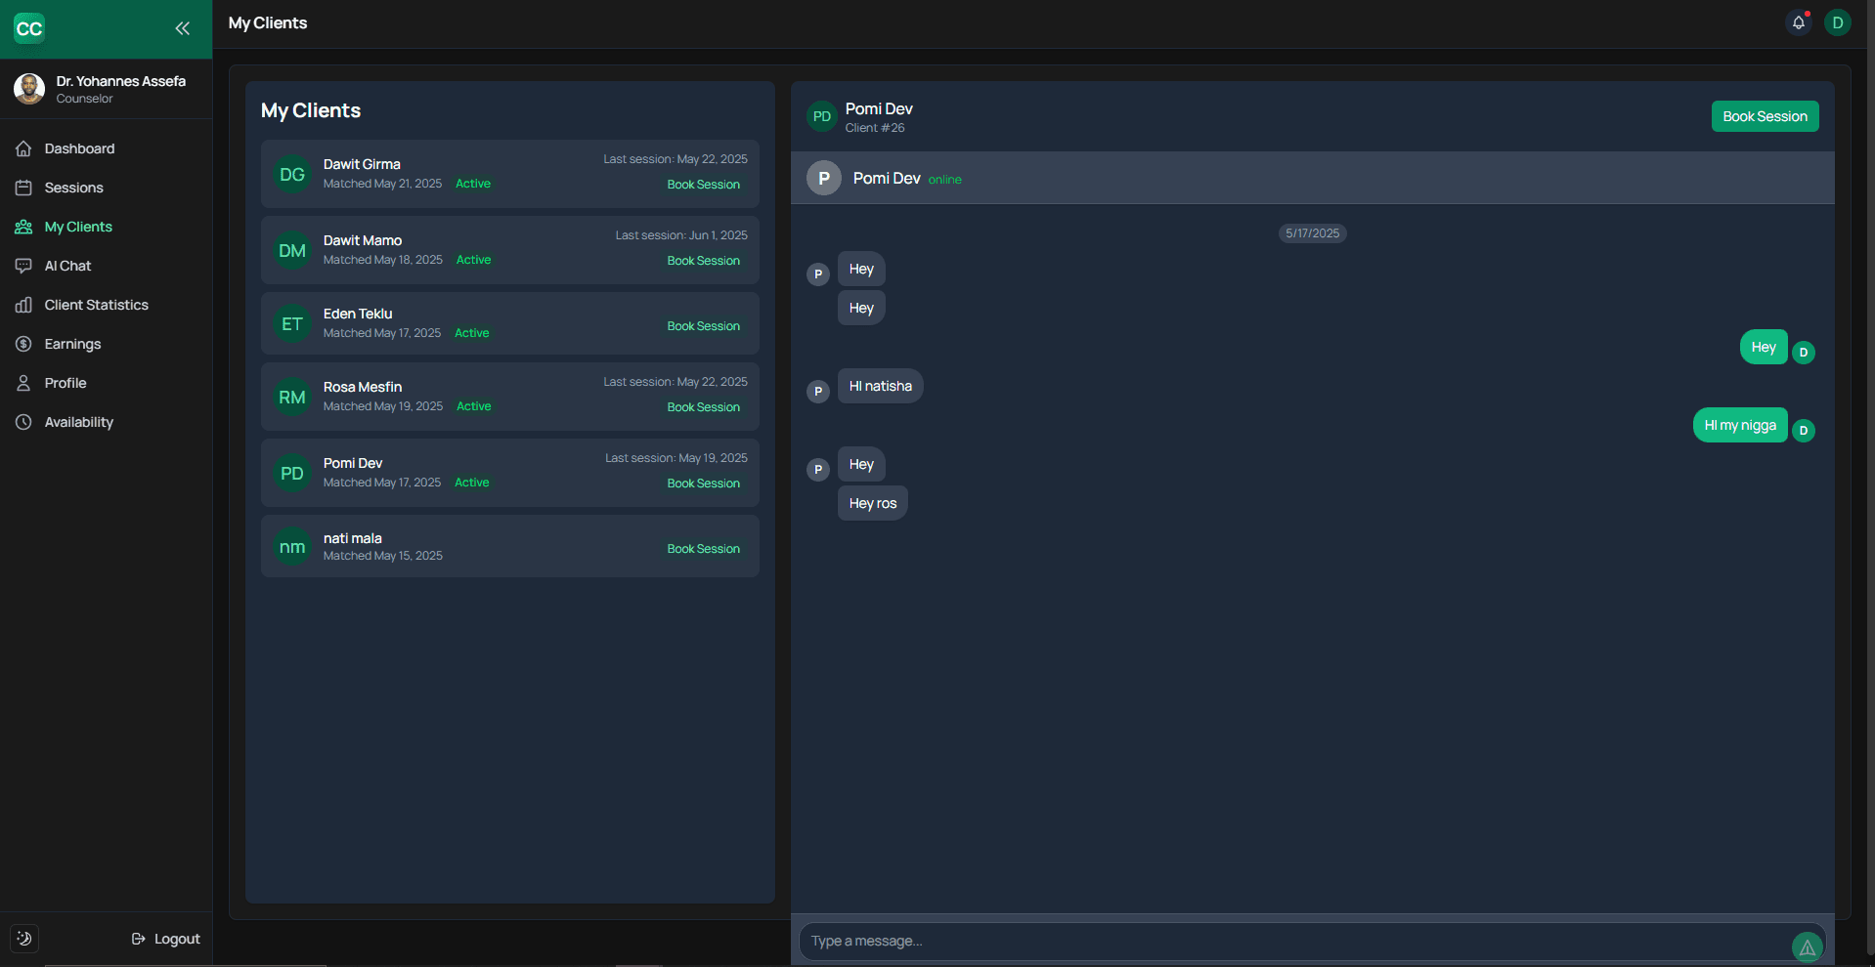Open AI Chat from the sidebar
1875x967 pixels.
pos(68,265)
